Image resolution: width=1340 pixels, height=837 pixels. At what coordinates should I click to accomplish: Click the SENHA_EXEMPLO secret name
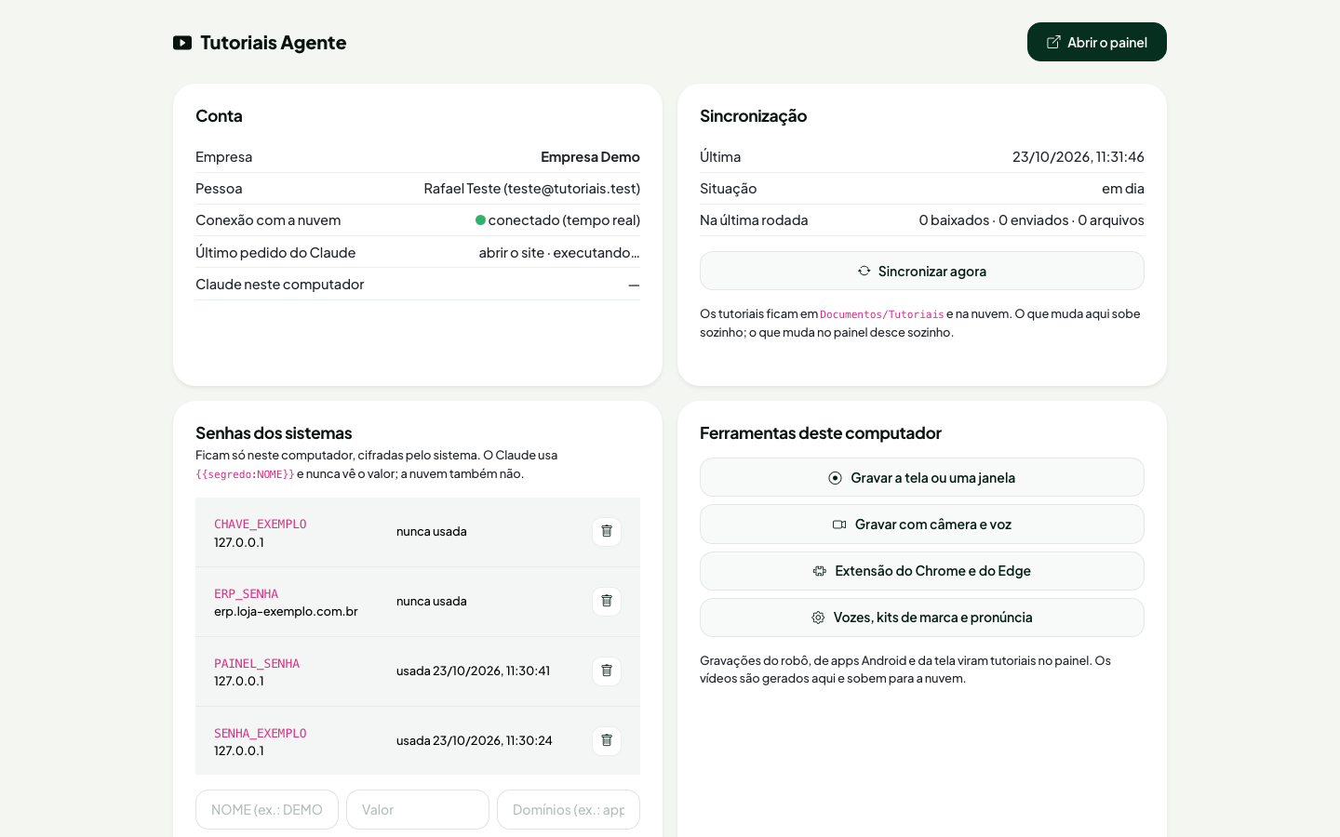pos(261,734)
